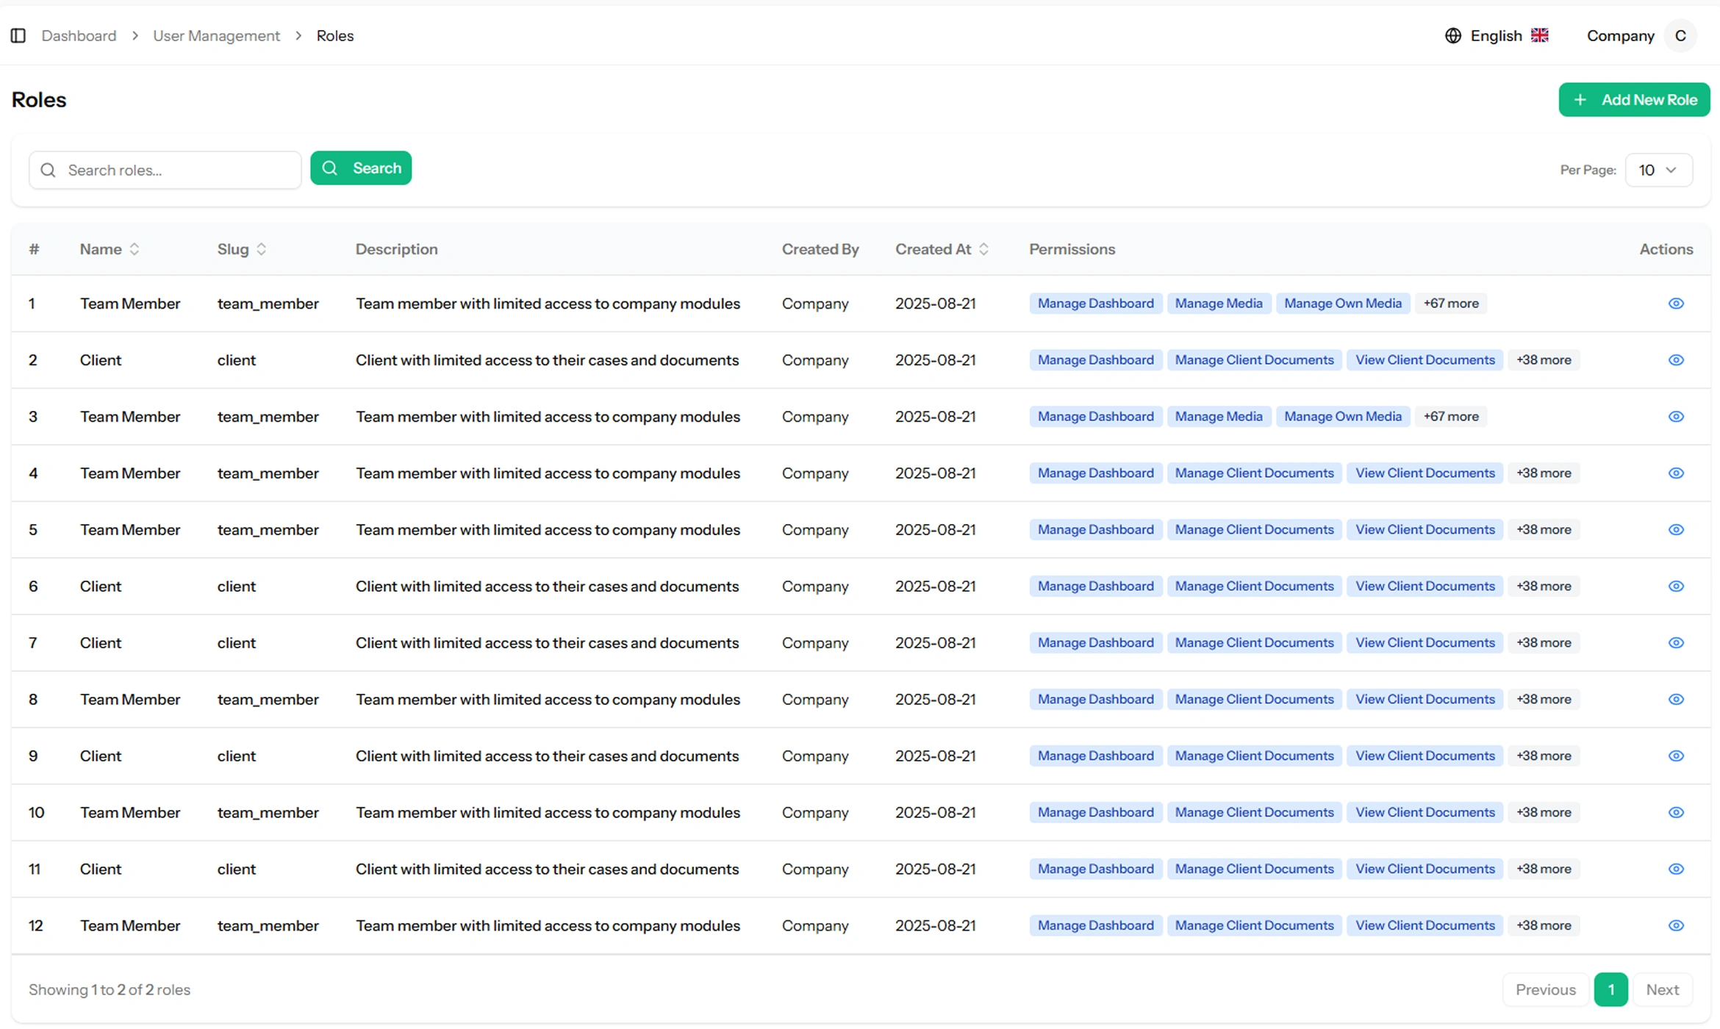This screenshot has width=1720, height=1029.
Task: Click the eye icon in row 6
Action: click(1676, 587)
